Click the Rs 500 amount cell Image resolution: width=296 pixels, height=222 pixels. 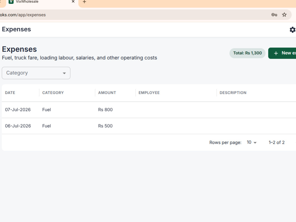tap(105, 126)
